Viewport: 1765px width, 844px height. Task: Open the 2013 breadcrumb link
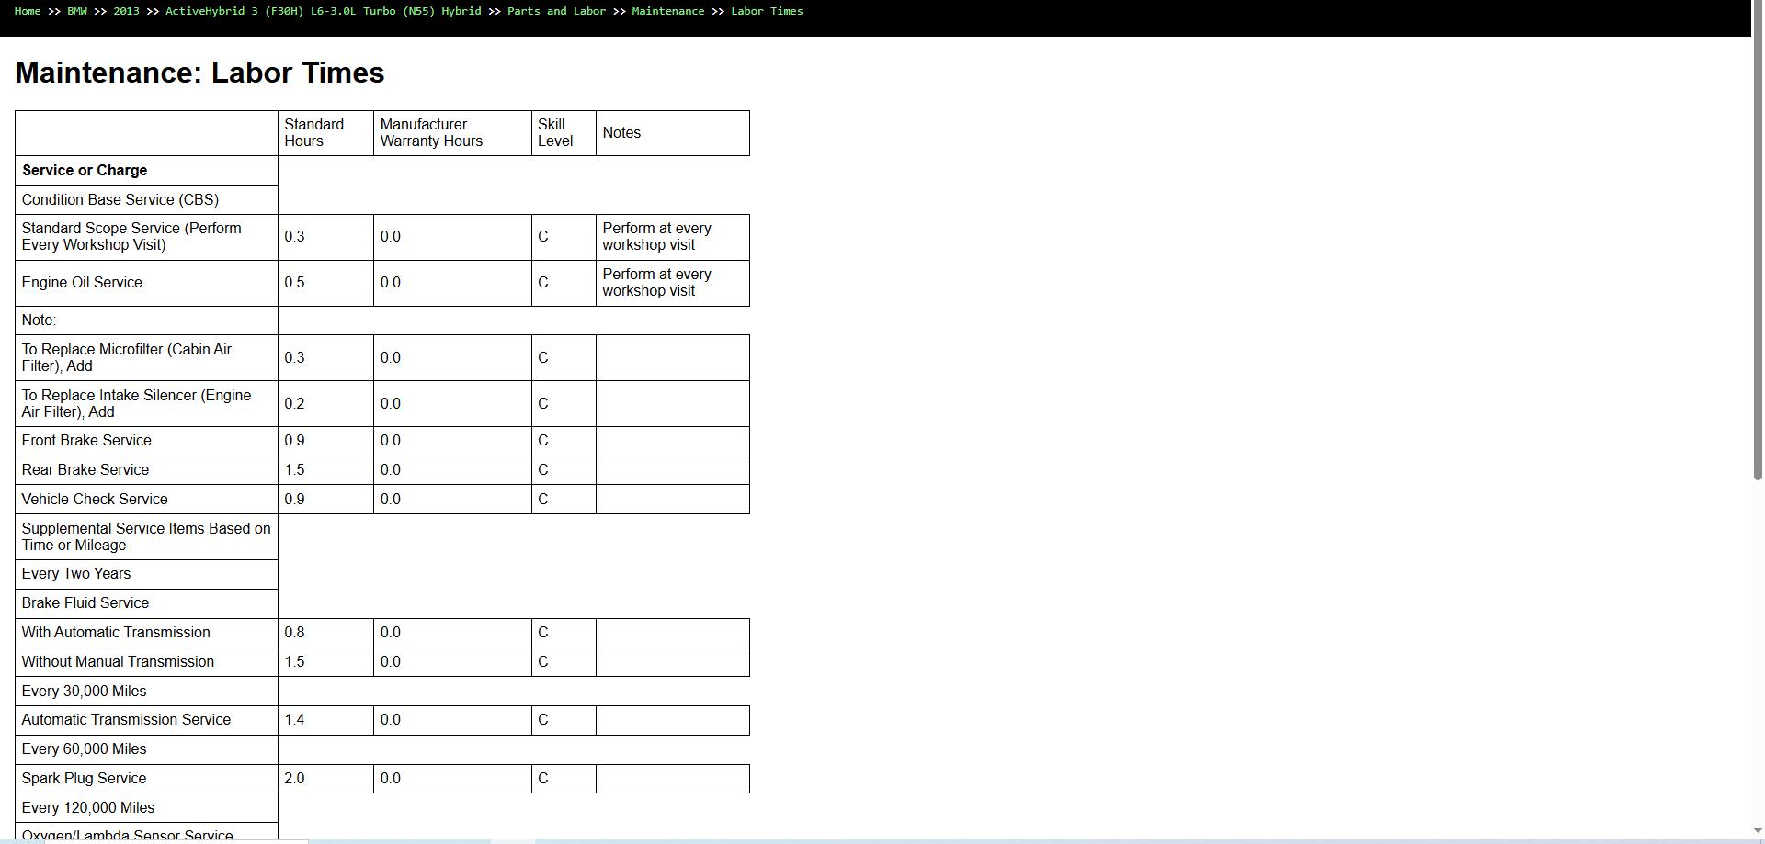[126, 11]
